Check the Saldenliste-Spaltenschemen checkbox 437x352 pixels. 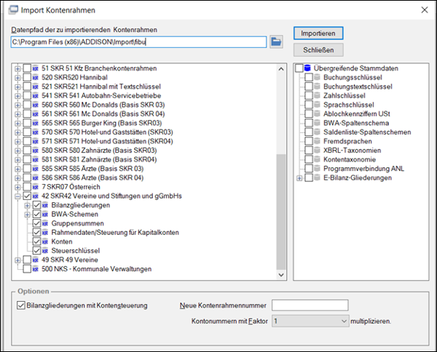tap(309, 132)
